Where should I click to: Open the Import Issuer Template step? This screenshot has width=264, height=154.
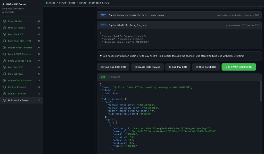pyautogui.click(x=21, y=47)
